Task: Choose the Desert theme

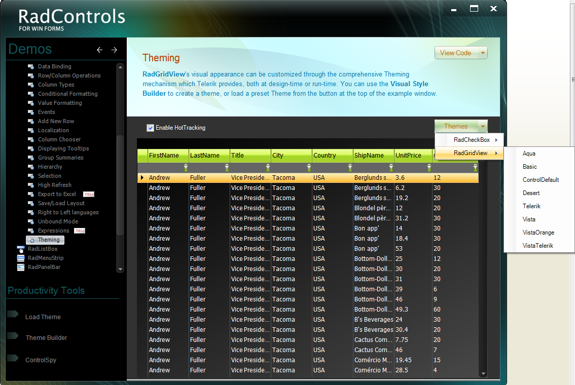Action: (x=531, y=193)
